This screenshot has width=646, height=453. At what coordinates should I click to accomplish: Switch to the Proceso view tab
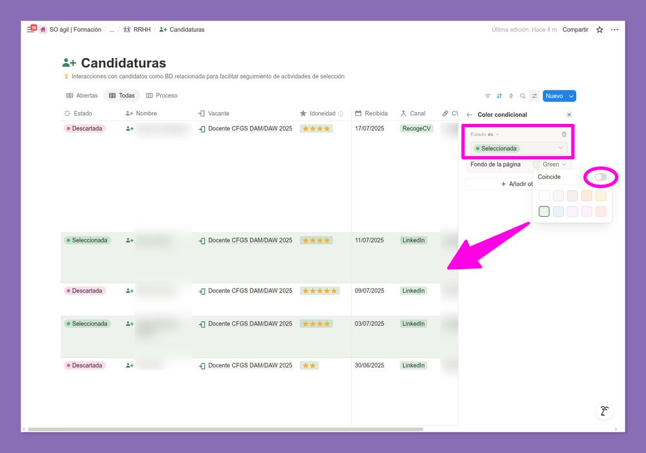[161, 96]
